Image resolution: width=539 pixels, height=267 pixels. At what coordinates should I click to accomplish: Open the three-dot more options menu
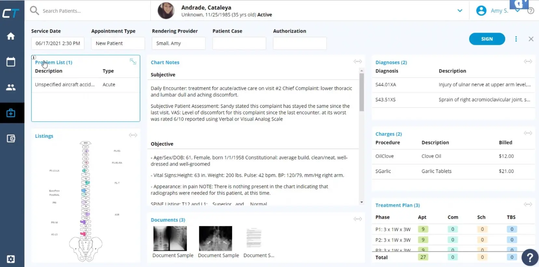[x=516, y=39]
